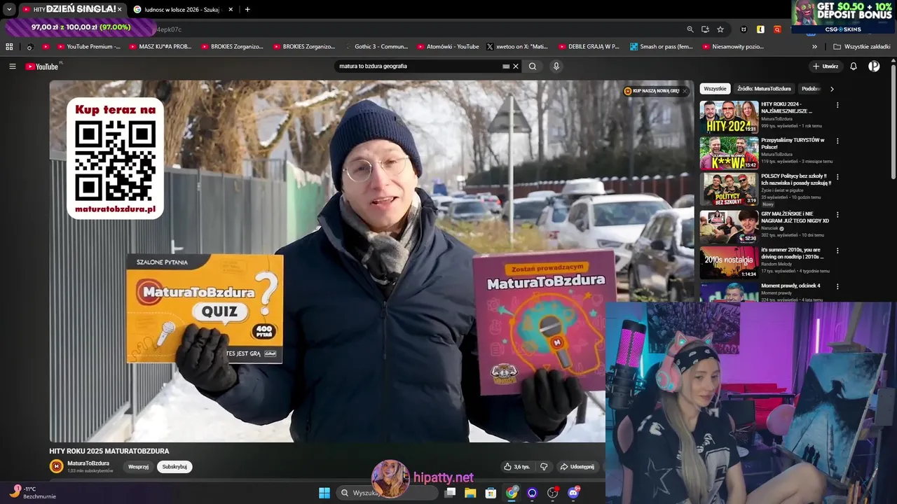This screenshot has width=897, height=504.
Task: Open the MaturaToBzdura channel name link
Action: click(88, 463)
